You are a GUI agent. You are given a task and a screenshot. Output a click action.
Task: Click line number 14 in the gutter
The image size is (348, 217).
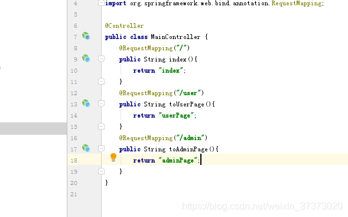[74, 116]
